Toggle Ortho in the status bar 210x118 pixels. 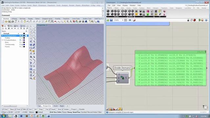point(59,112)
